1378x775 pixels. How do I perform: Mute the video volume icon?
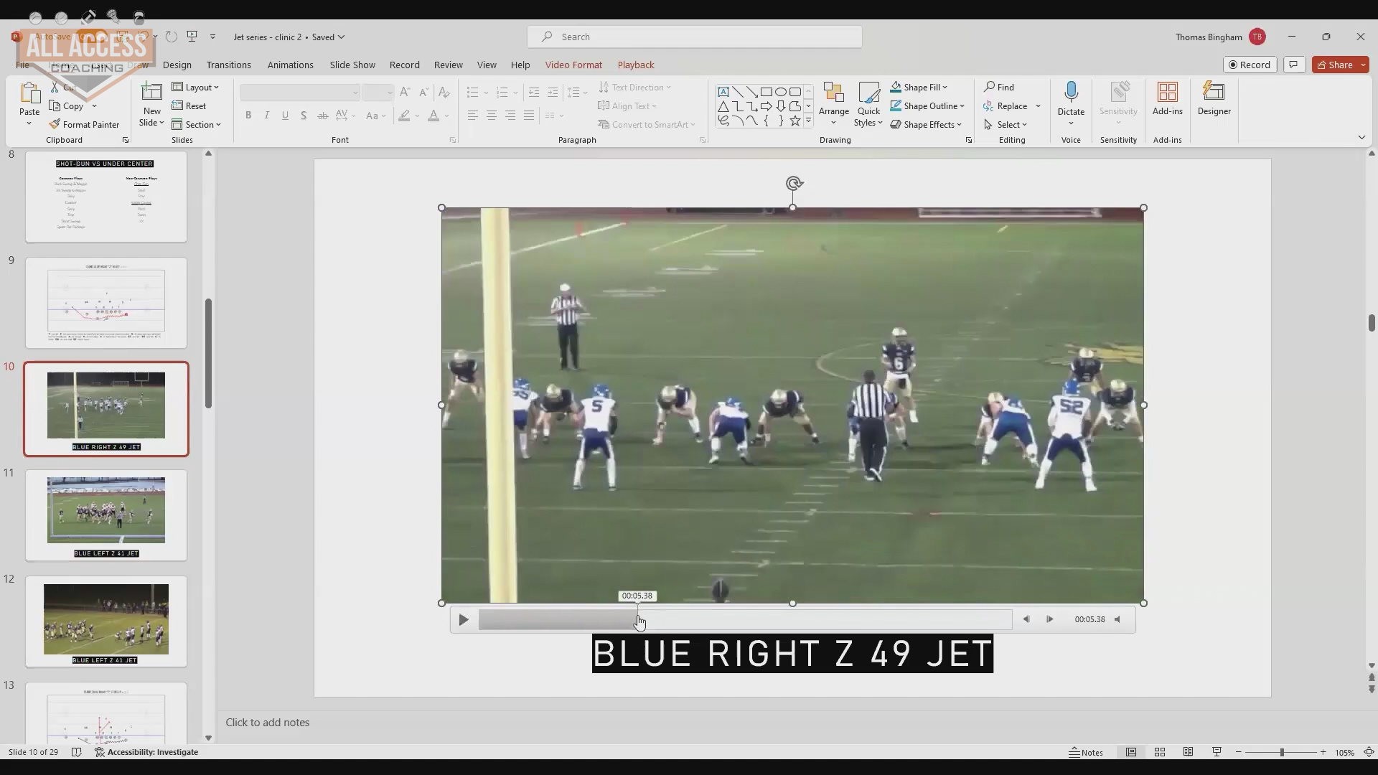coord(1117,619)
